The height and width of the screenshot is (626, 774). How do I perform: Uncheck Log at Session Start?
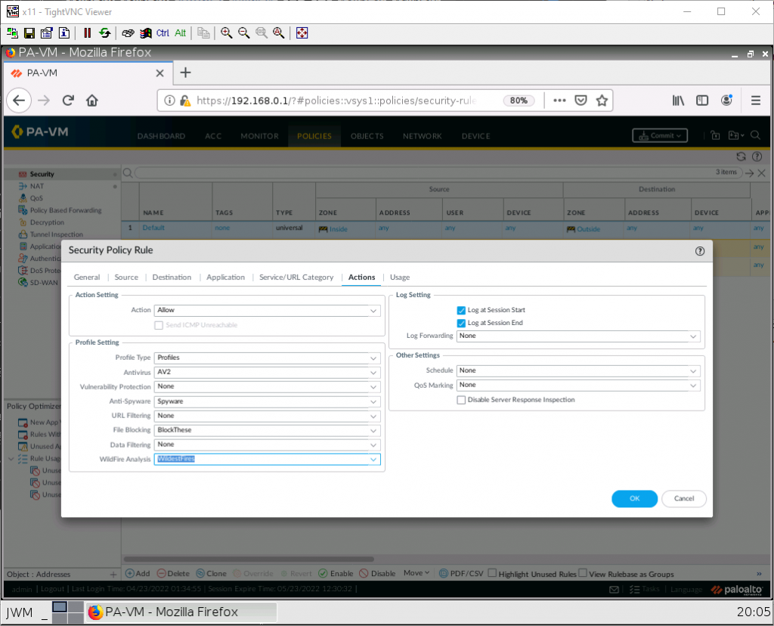click(461, 310)
